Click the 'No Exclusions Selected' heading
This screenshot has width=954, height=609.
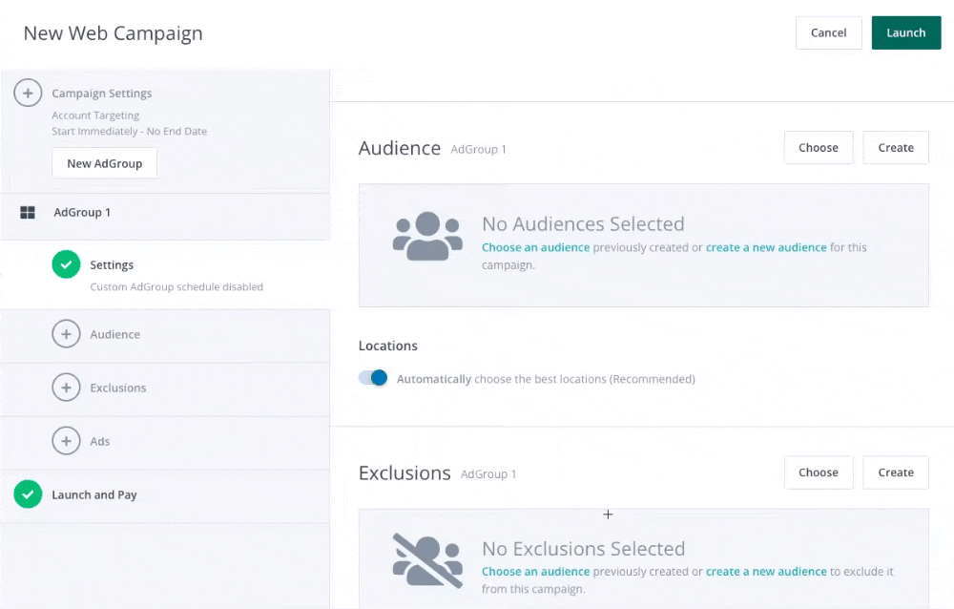coord(584,549)
